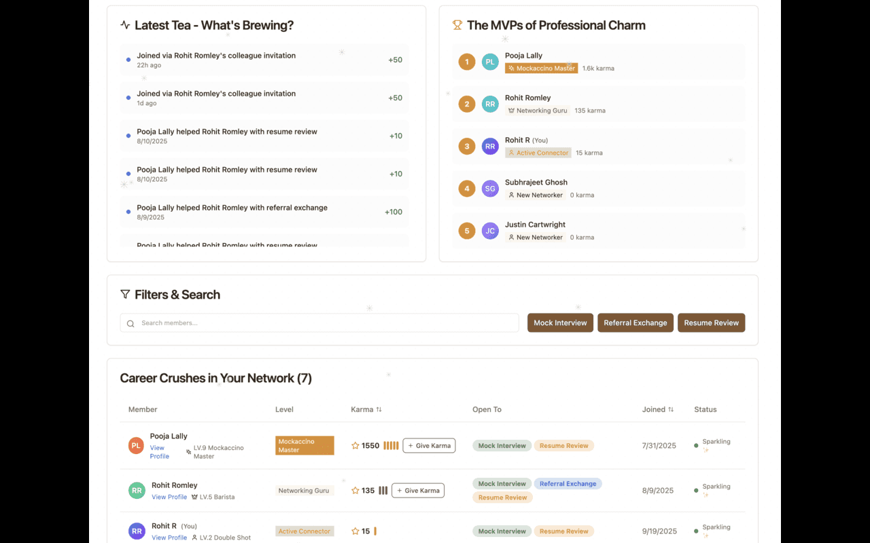Click the funnel icon beside Filters & Search
Image resolution: width=870 pixels, height=543 pixels.
(x=125, y=295)
